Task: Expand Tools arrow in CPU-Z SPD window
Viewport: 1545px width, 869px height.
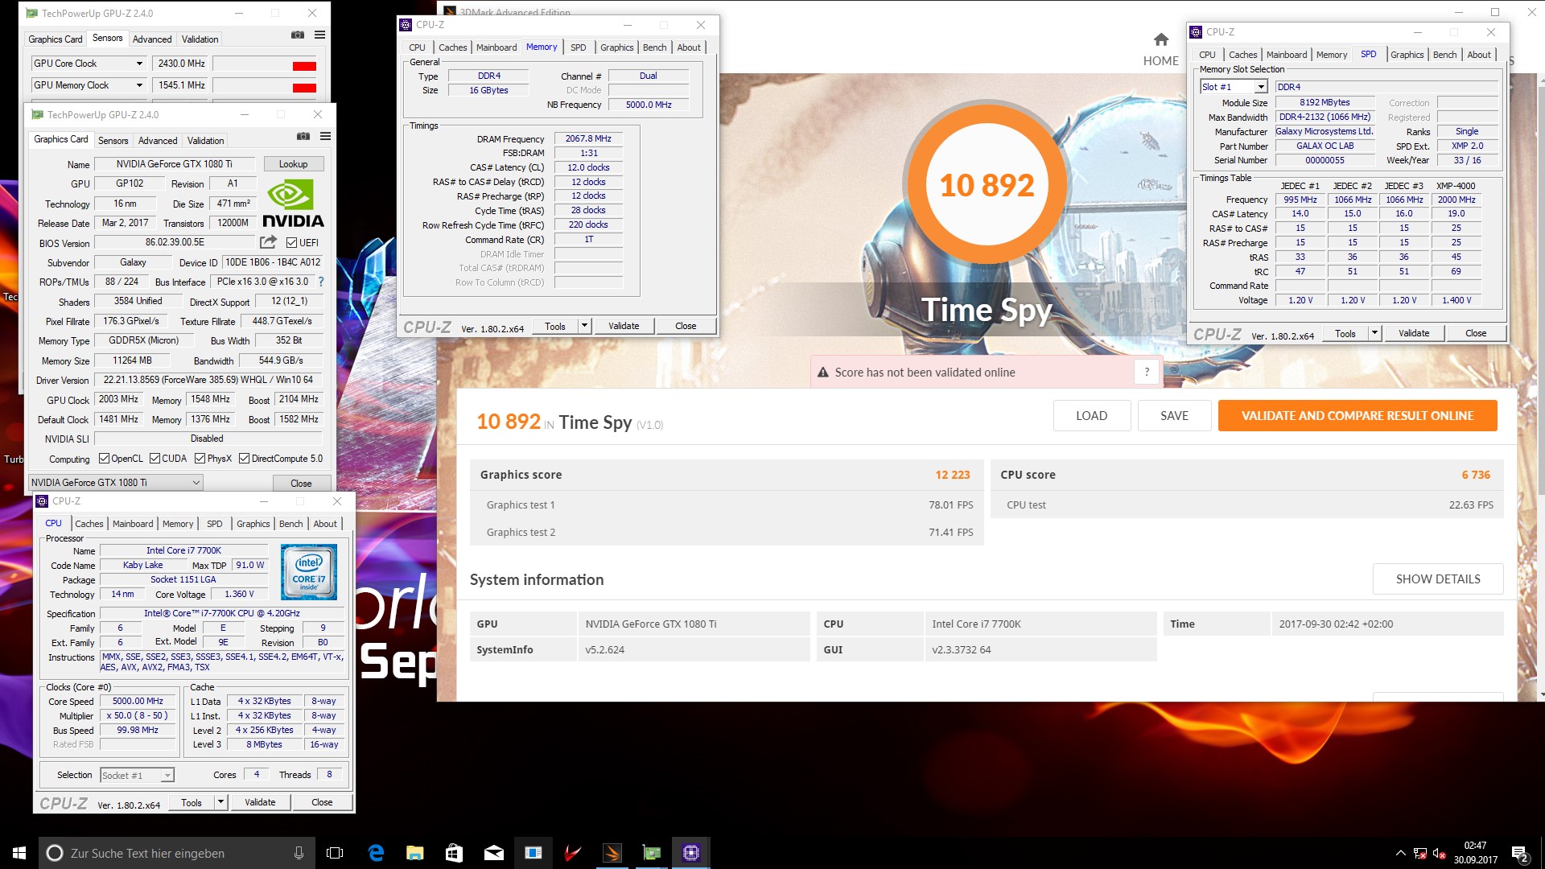Action: (1374, 333)
